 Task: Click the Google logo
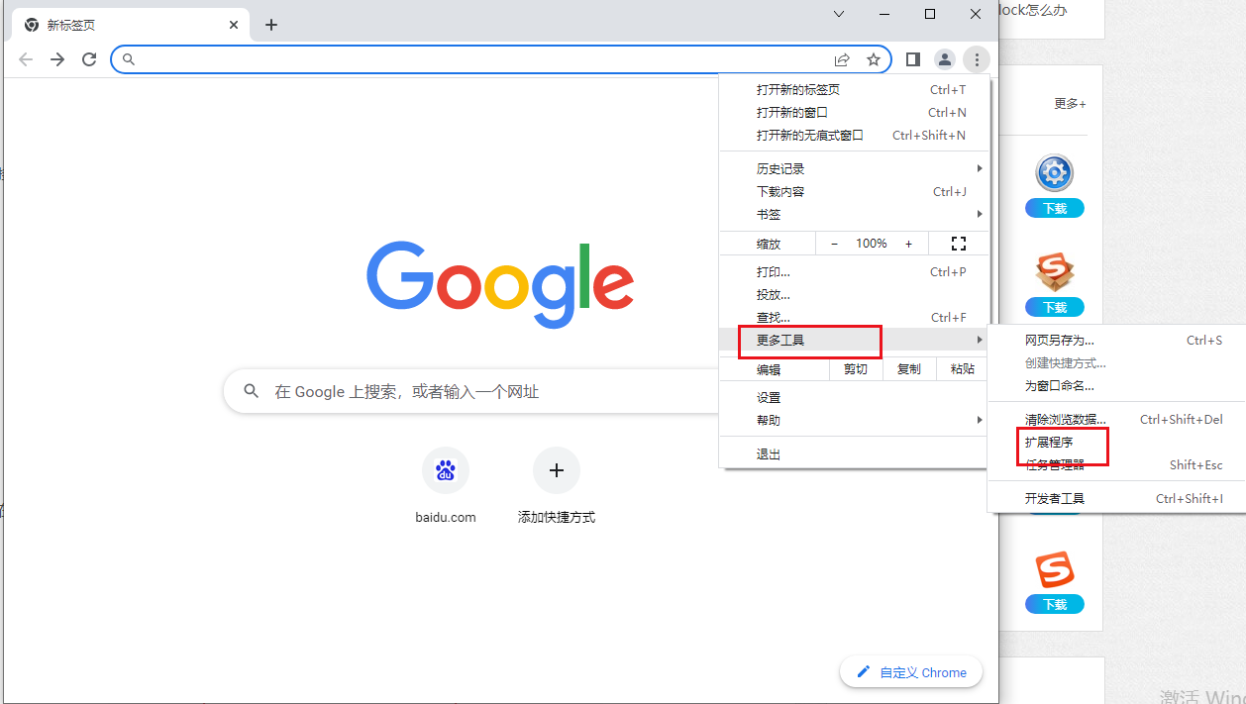(500, 284)
